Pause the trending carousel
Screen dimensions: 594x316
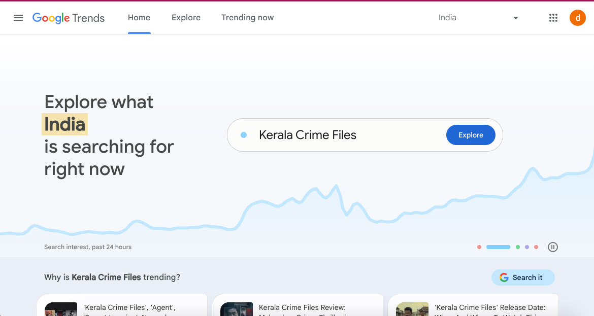[553, 247]
